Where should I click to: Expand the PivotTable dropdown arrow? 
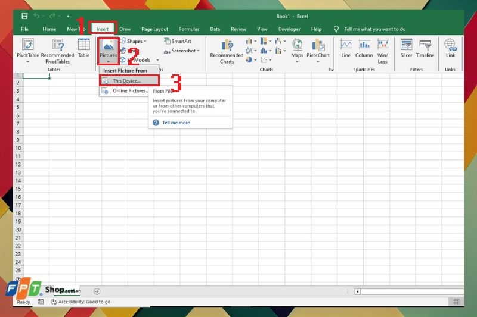click(27, 62)
